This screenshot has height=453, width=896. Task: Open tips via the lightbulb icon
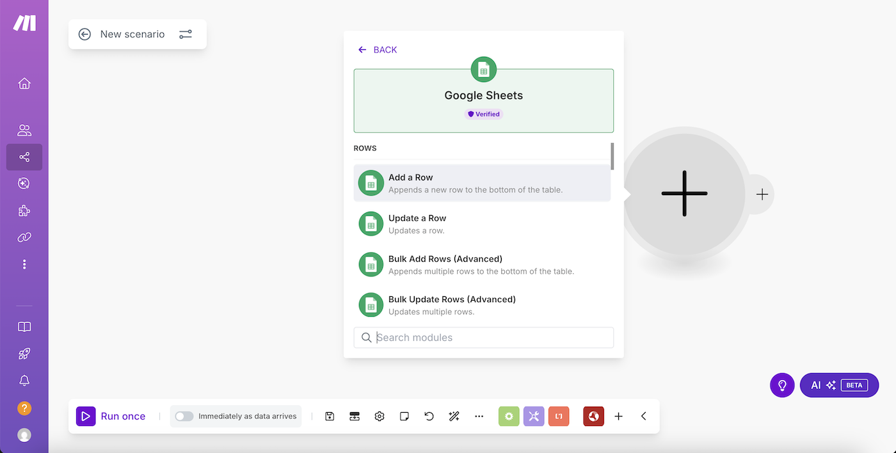click(x=781, y=385)
